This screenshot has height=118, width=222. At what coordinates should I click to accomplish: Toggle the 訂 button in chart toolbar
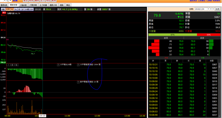23,10
